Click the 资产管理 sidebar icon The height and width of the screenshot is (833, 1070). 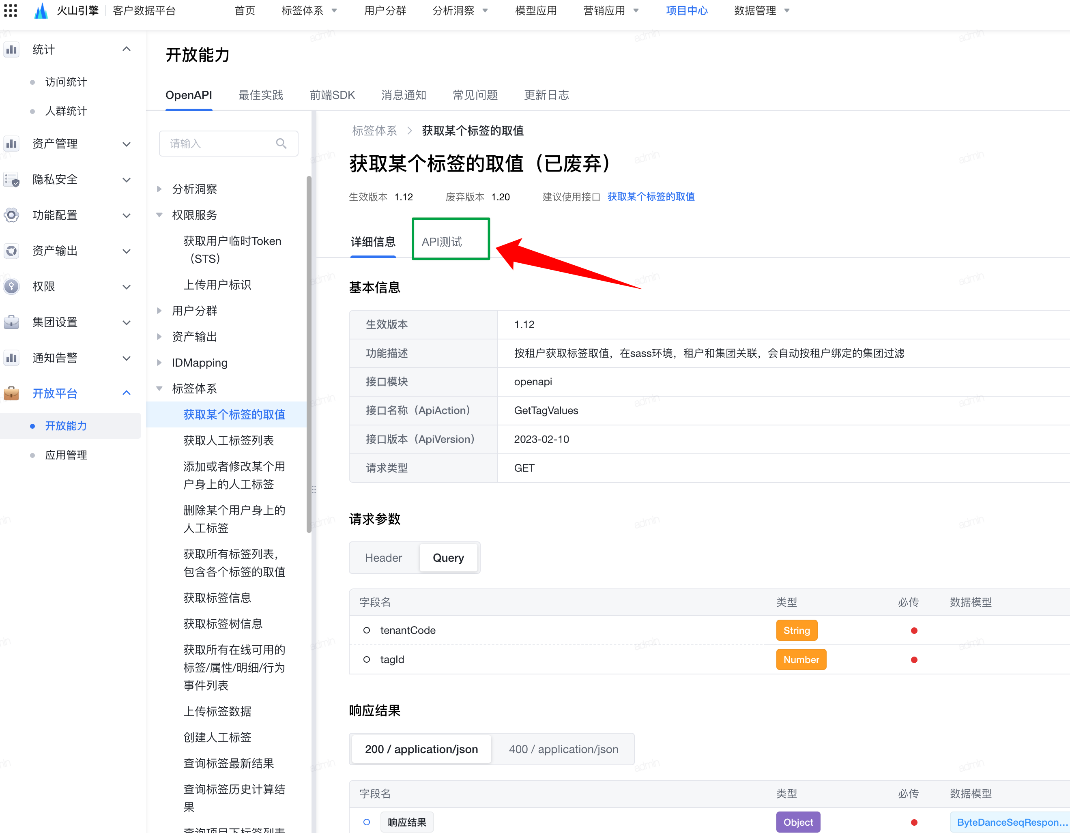pos(11,144)
